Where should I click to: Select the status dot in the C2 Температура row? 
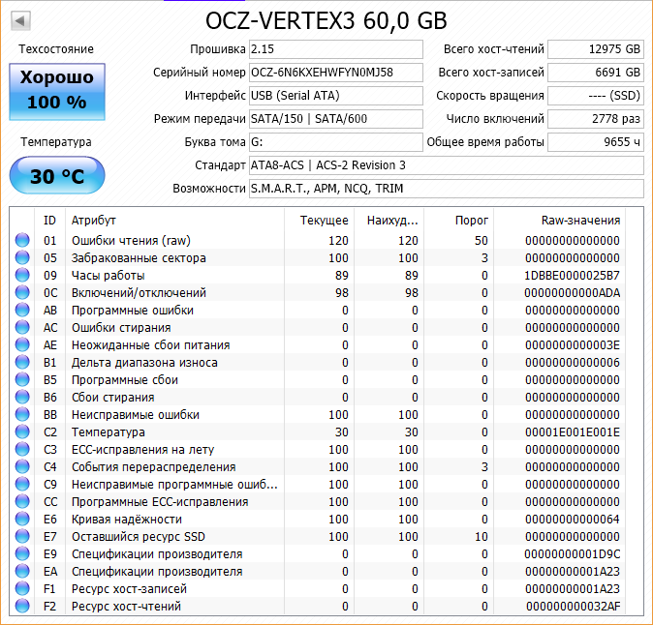[x=22, y=432]
